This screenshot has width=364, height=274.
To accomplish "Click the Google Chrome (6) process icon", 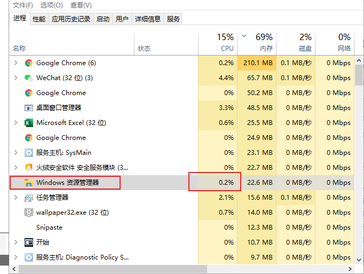I will (x=28, y=63).
